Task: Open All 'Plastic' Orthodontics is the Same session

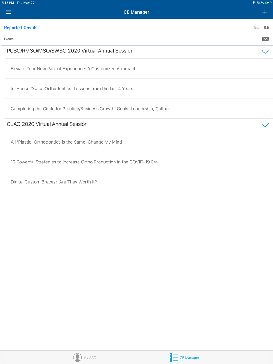Action: [x=66, y=142]
